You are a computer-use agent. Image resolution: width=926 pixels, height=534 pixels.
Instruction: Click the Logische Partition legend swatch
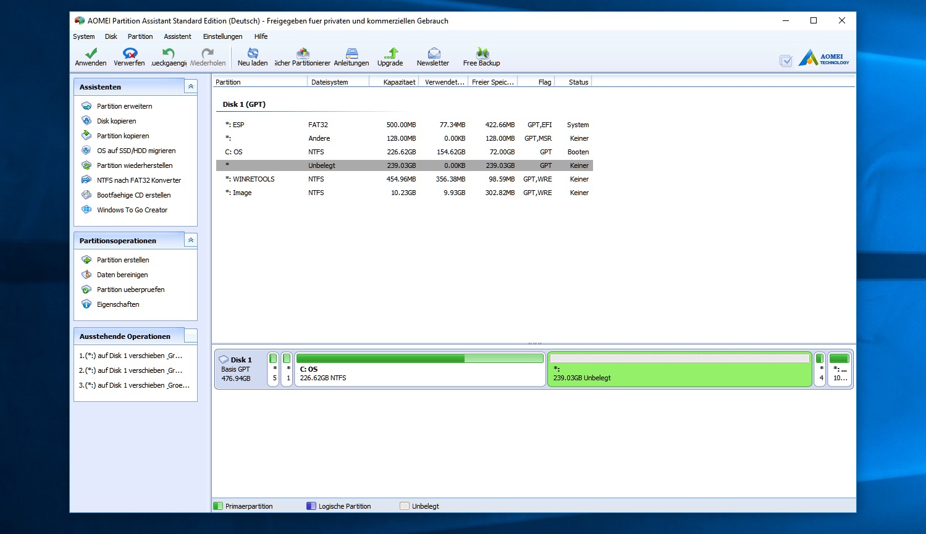311,506
